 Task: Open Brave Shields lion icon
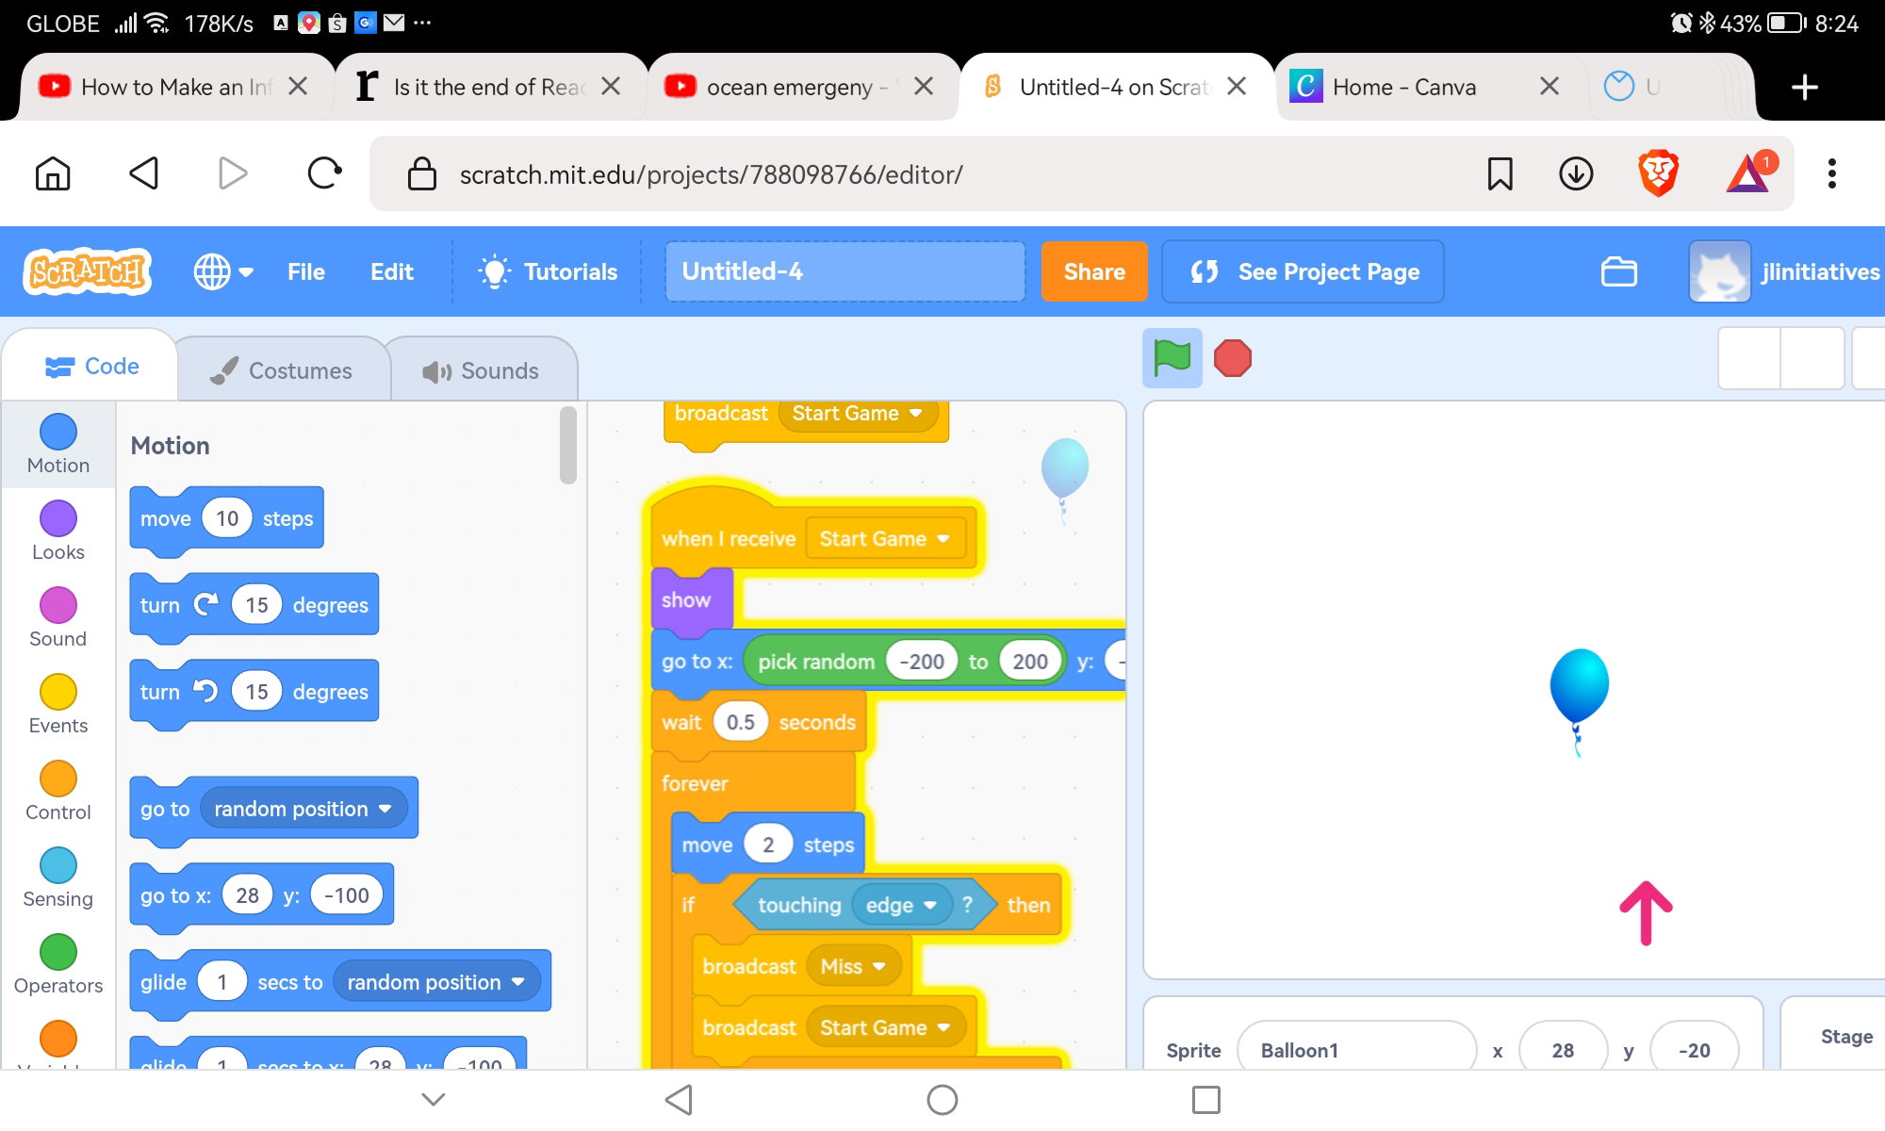click(x=1659, y=173)
